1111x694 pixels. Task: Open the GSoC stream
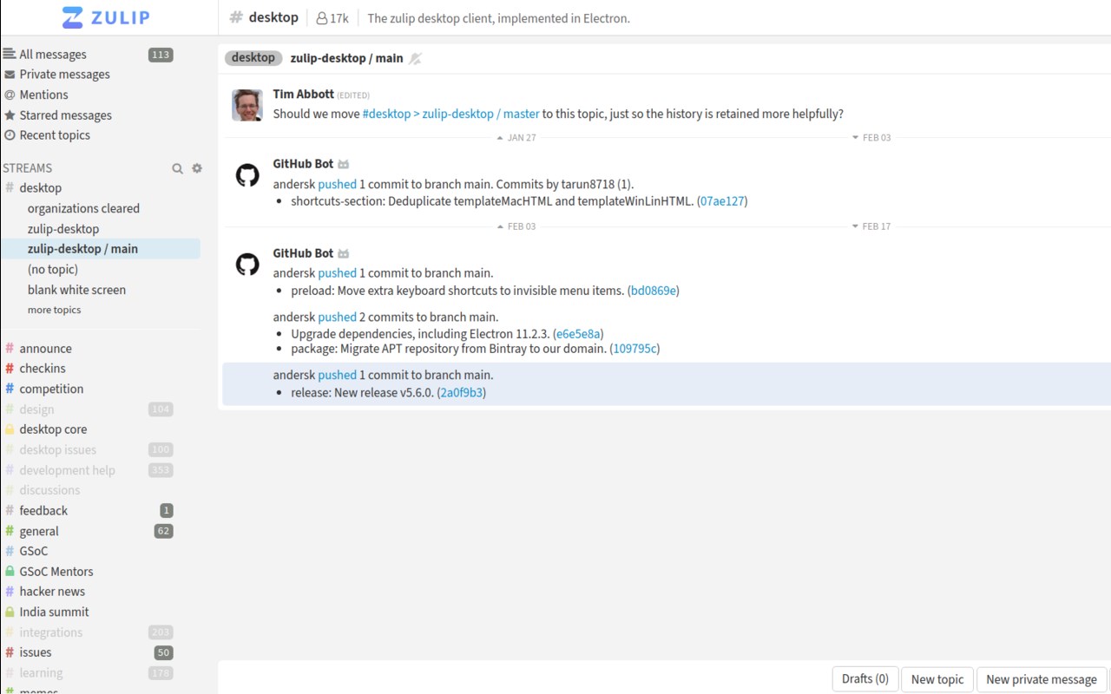coord(34,551)
